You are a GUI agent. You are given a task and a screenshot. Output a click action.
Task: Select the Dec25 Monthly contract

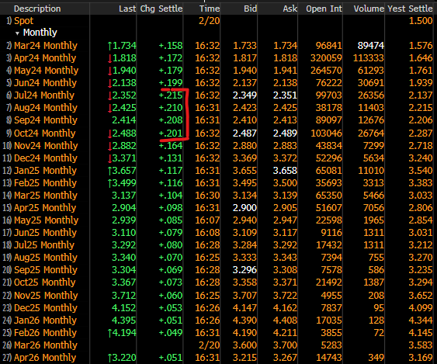pyautogui.click(x=46, y=308)
